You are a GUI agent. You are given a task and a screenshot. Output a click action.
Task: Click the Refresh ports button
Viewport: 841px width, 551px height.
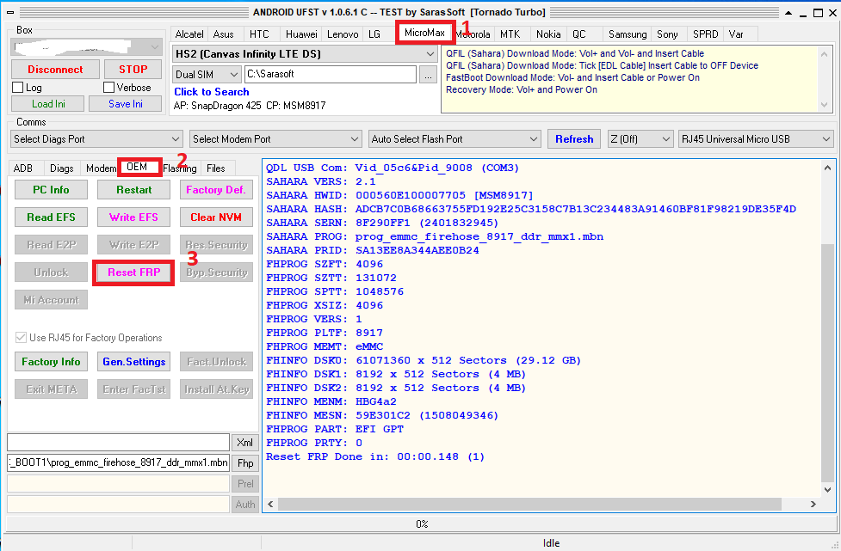tap(574, 139)
